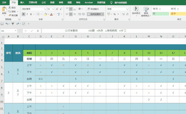This screenshot has width=186, height=114.
Task: Align text to vertical middle
Action: click(x=71, y=9)
